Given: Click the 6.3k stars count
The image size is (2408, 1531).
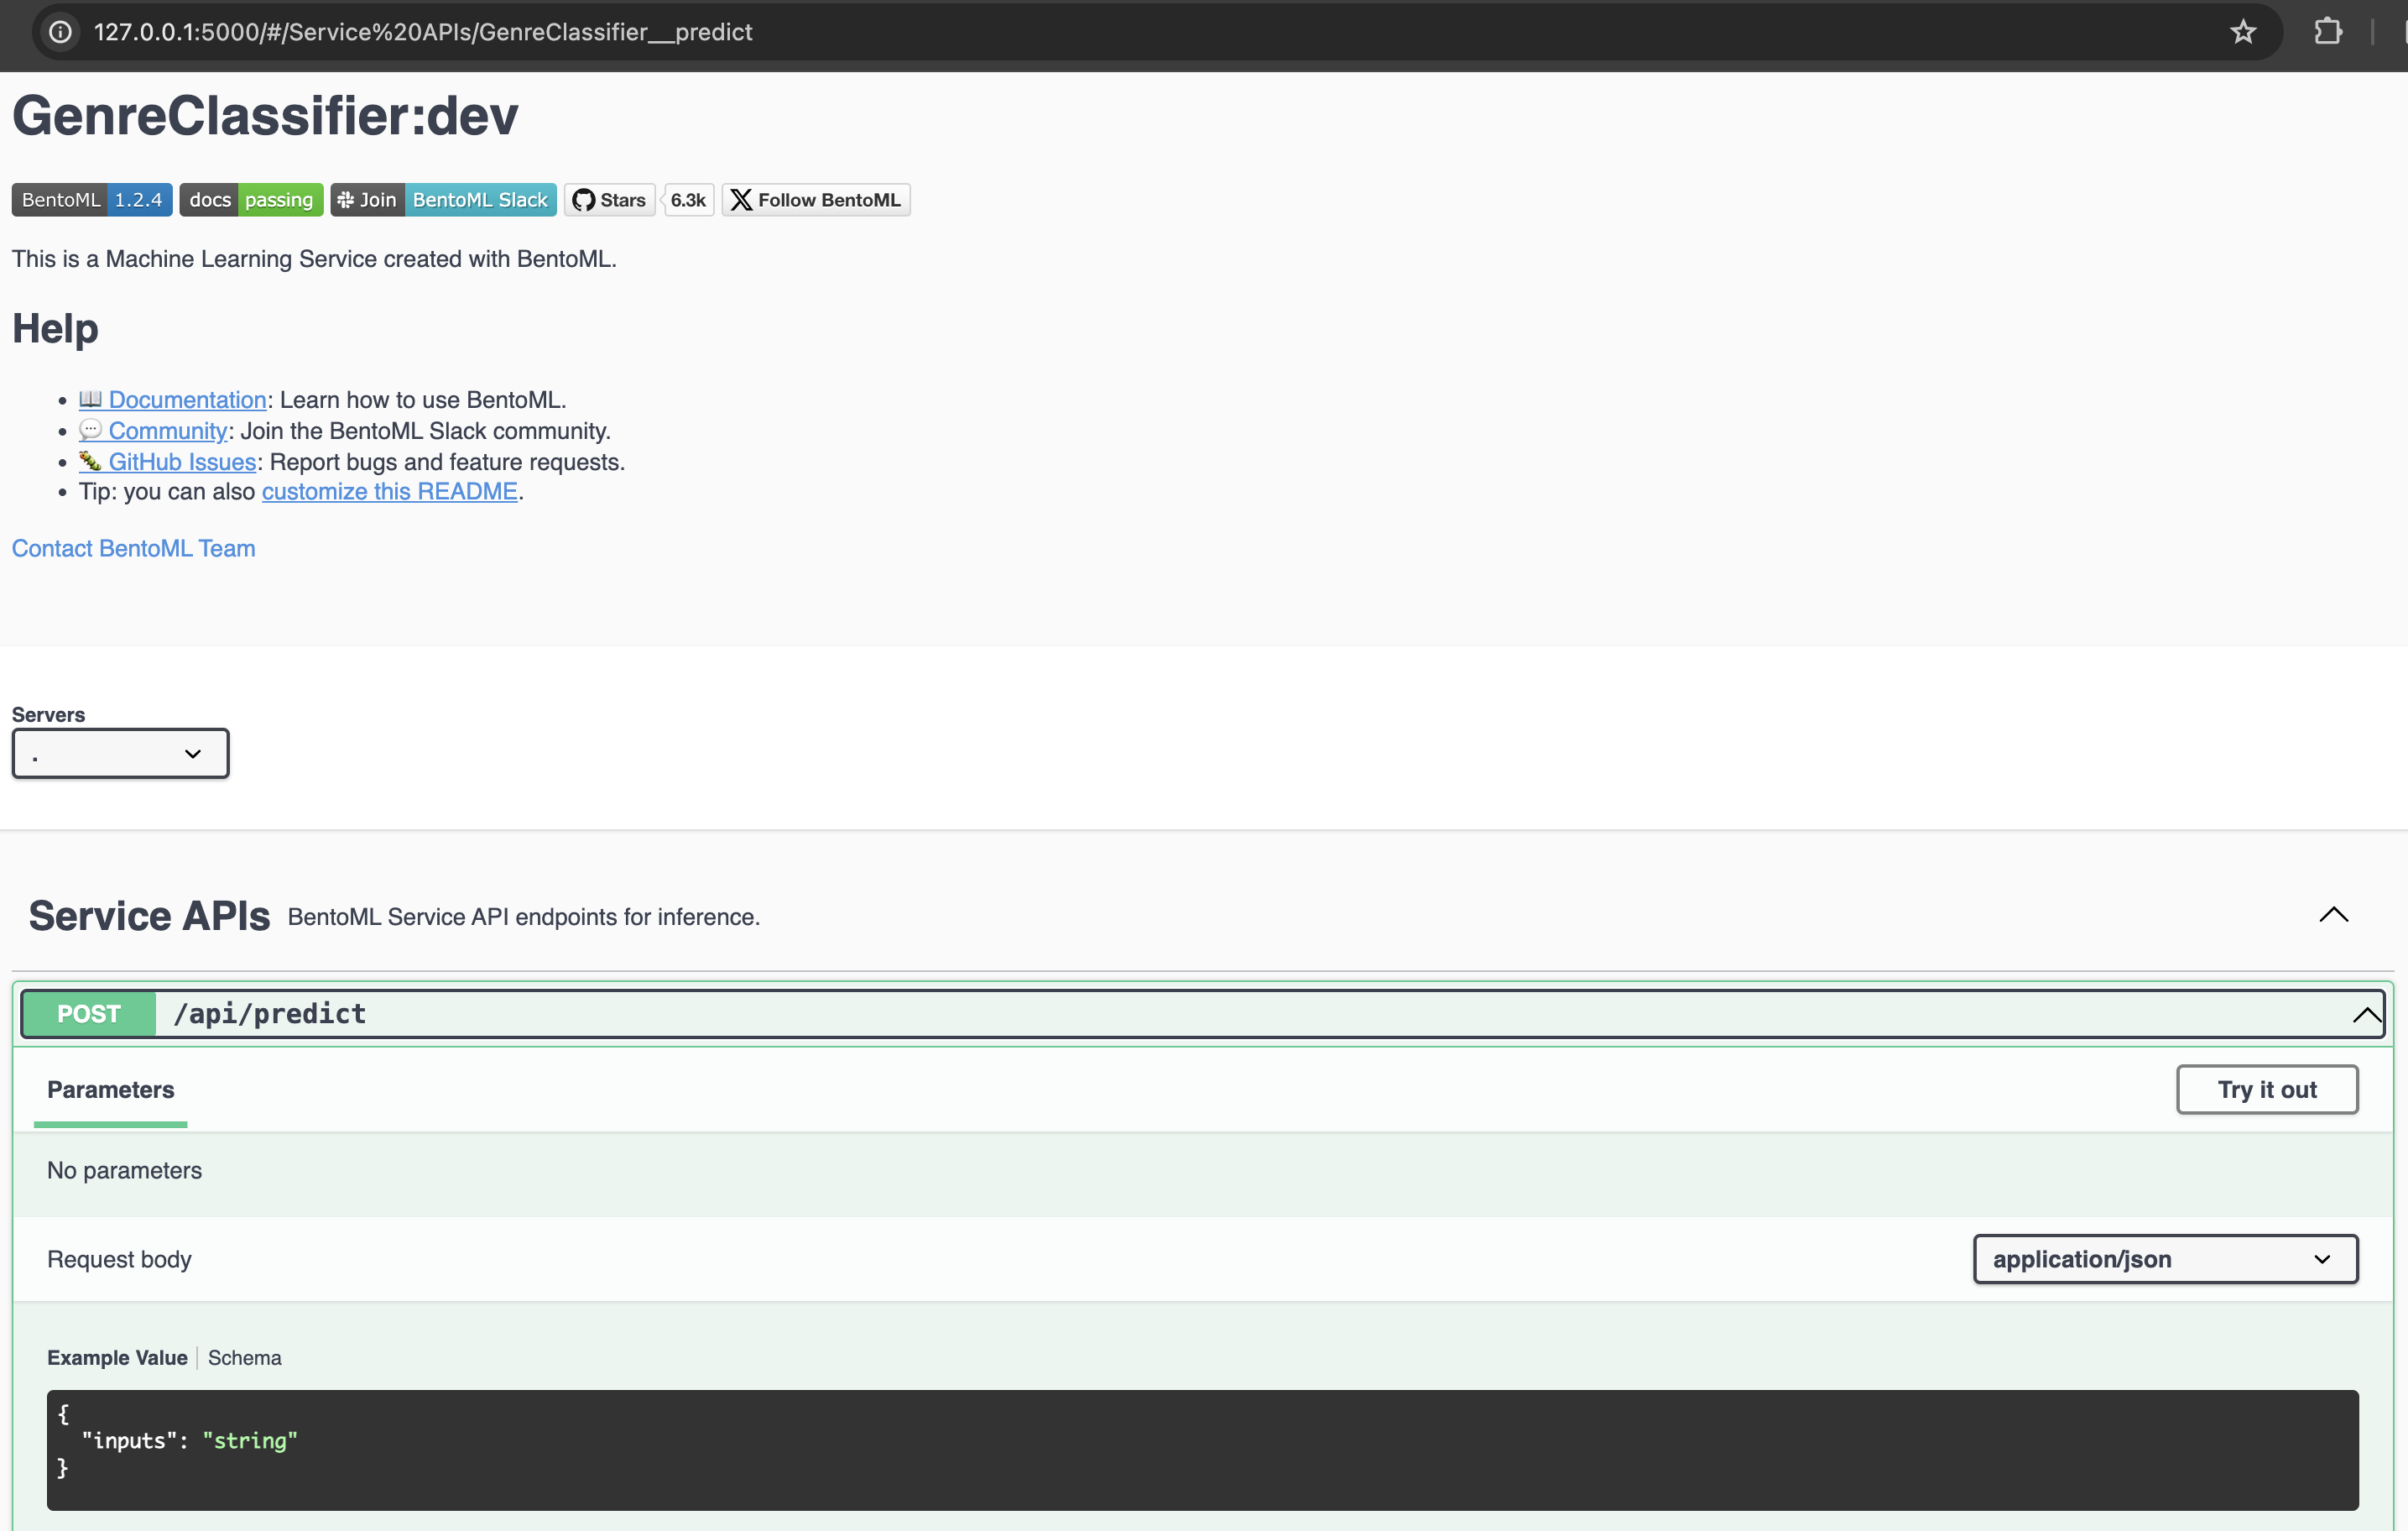Looking at the screenshot, I should pos(688,200).
